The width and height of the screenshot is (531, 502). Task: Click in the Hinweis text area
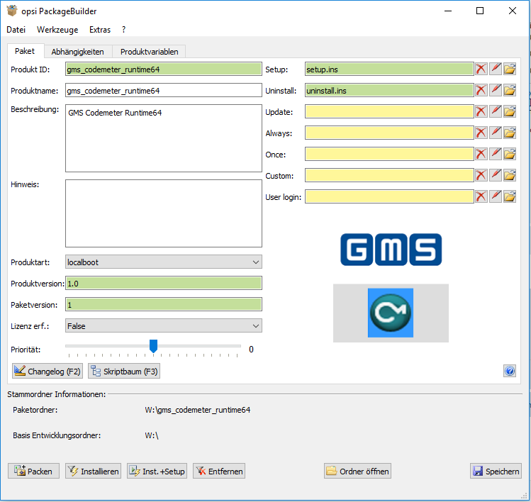click(164, 213)
